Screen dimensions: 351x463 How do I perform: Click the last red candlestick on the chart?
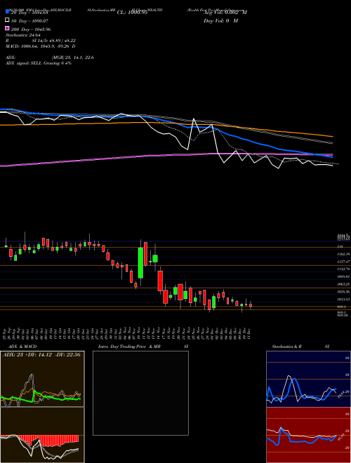pos(251,305)
